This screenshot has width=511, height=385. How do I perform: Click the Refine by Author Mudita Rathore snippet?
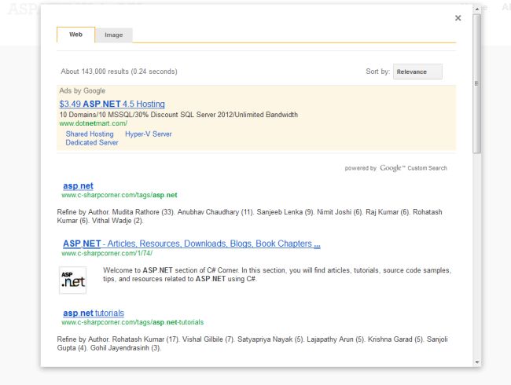[250, 216]
